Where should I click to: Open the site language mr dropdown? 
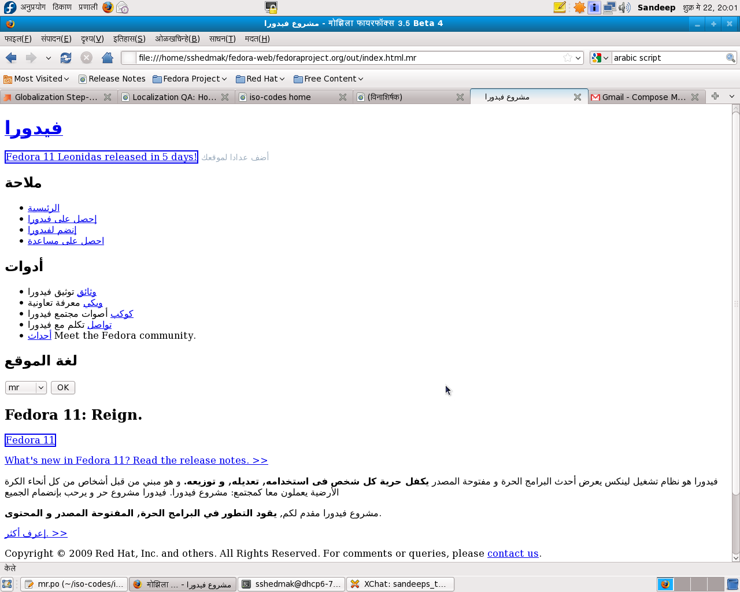[25, 387]
